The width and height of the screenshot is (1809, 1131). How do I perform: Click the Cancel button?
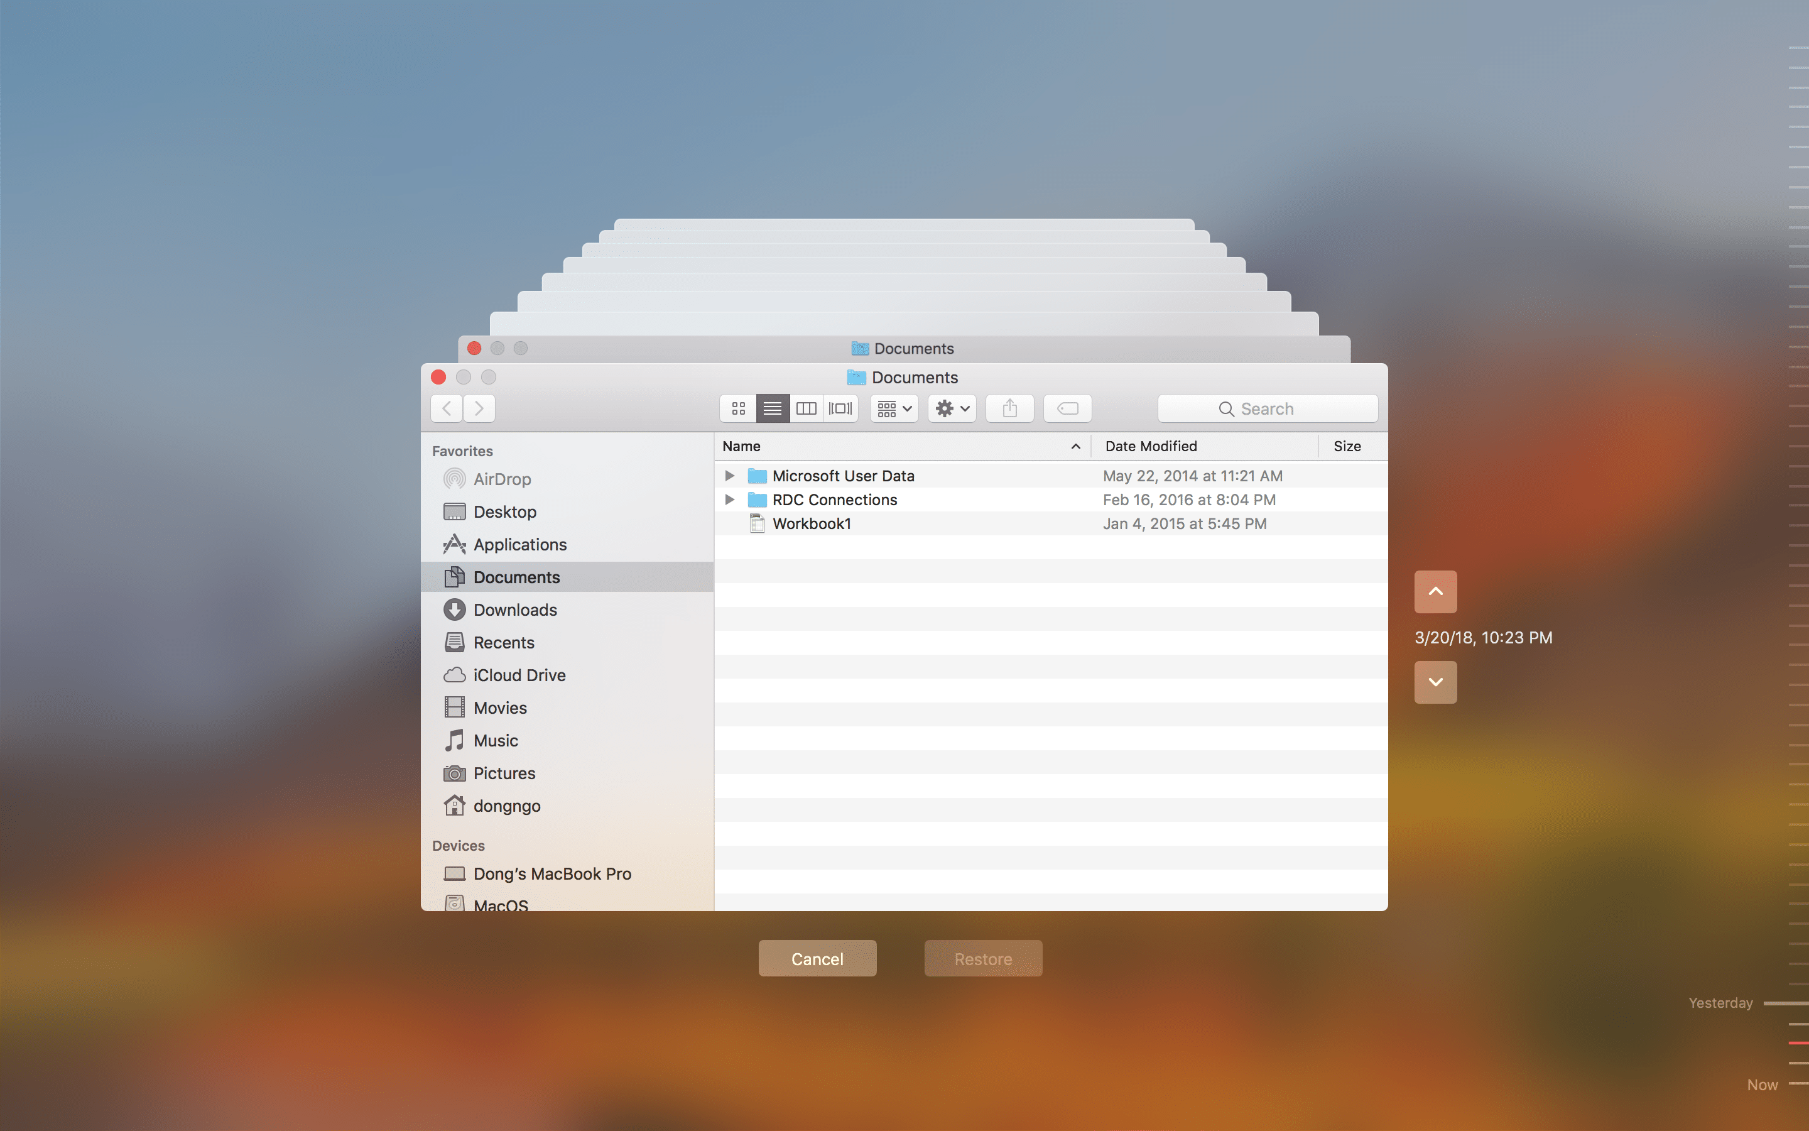[817, 958]
